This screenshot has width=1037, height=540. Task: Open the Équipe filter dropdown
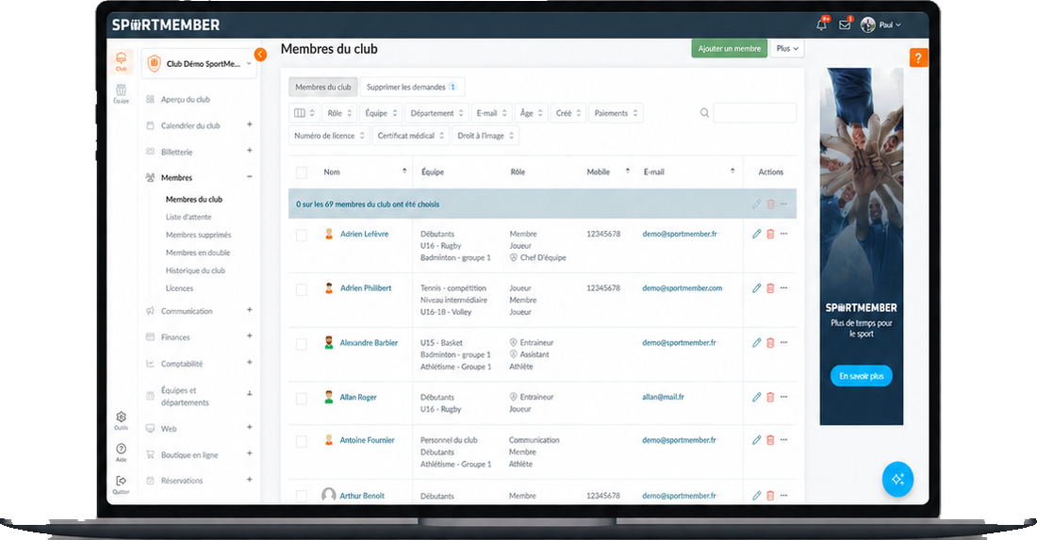[381, 113]
